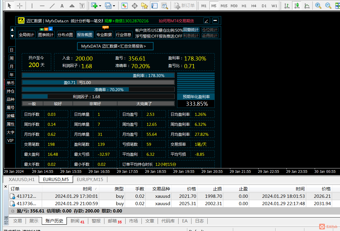The image size is (340, 231).
Task: Click the green plus new chart icon
Action: (94, 6)
